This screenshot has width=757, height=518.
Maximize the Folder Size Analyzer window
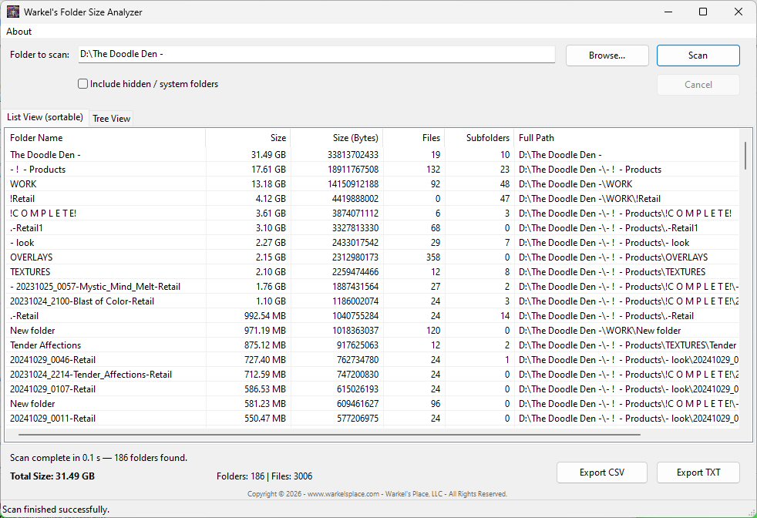(703, 12)
